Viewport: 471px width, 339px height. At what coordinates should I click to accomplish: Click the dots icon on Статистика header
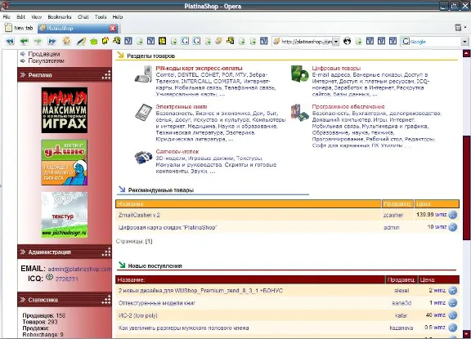coord(106,300)
